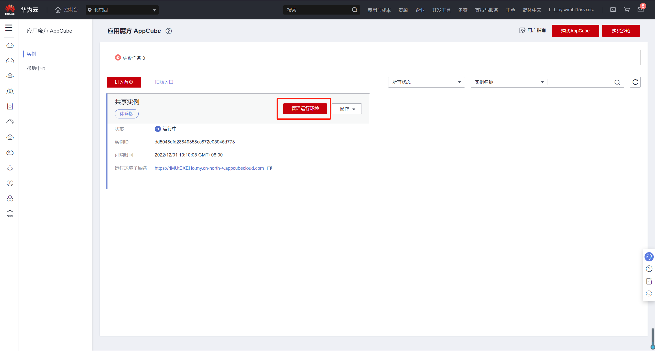Click the hamburger menu icon
The width and height of the screenshot is (655, 351).
tap(9, 28)
